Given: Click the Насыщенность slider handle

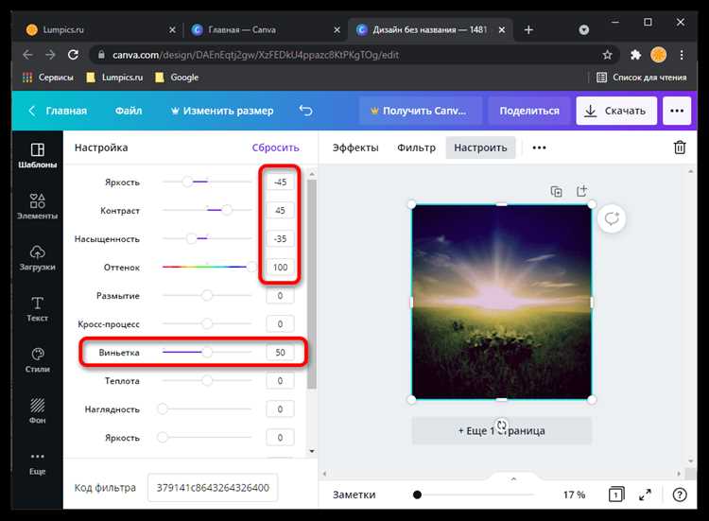Looking at the screenshot, I should click(x=191, y=238).
